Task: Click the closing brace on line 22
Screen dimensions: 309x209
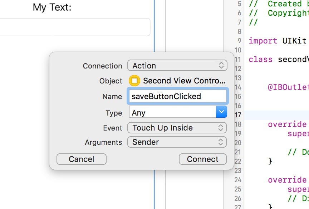Action: click(x=270, y=161)
